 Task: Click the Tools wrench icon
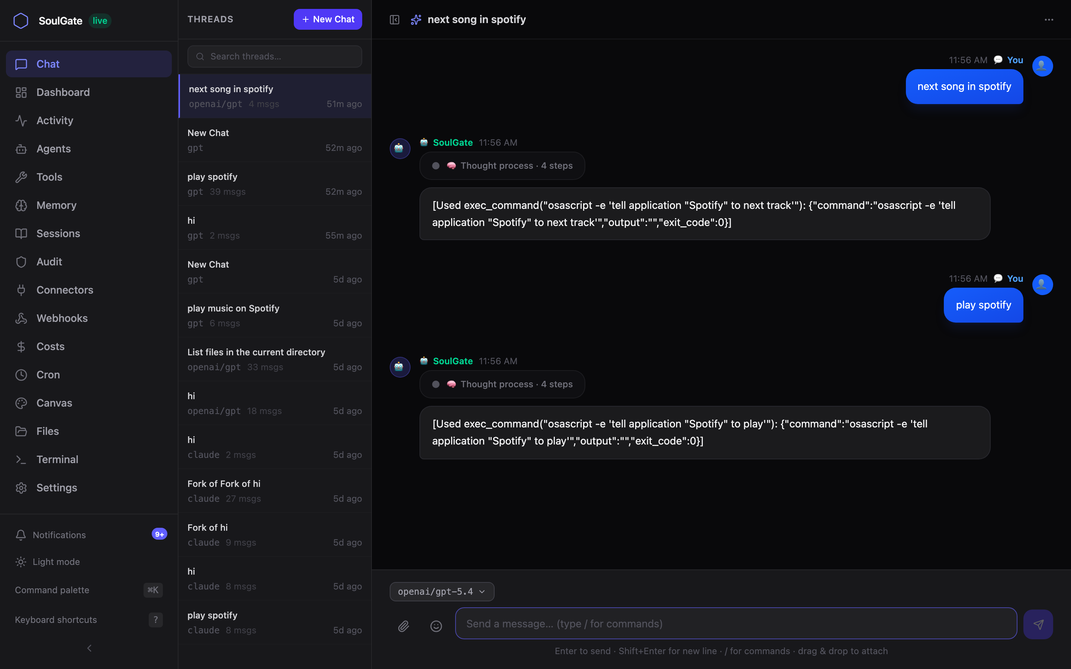[21, 177]
